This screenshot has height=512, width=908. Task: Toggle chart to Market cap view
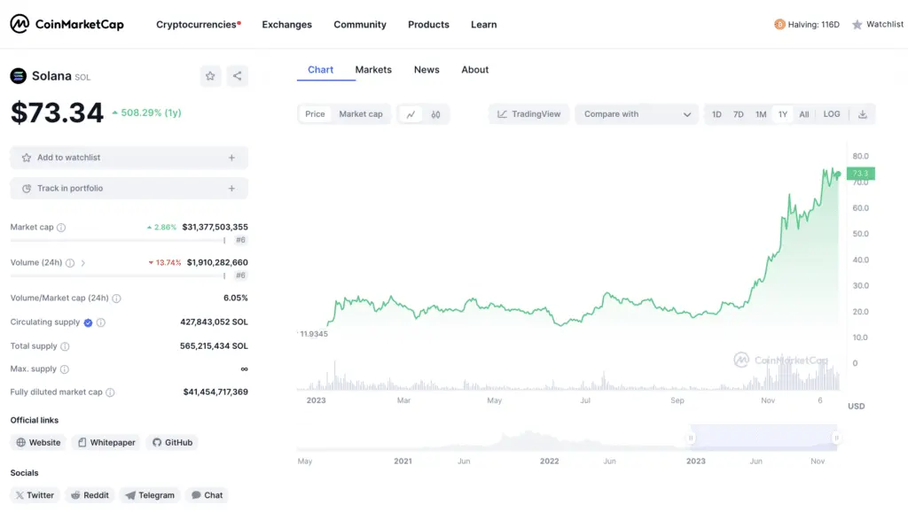[x=360, y=114]
